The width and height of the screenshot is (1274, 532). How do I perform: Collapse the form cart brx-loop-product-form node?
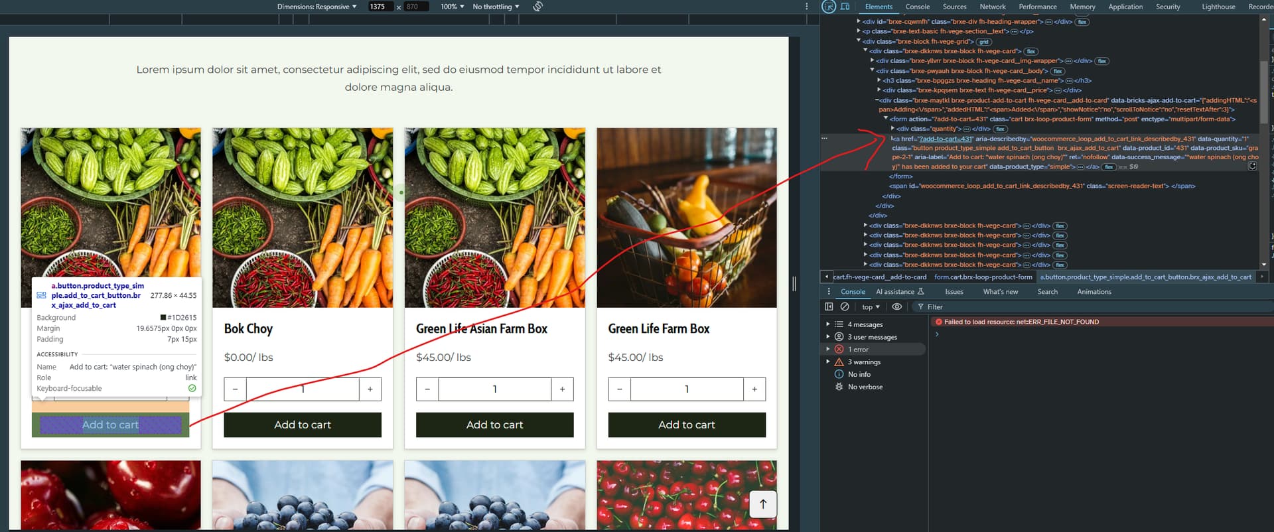[x=886, y=119]
